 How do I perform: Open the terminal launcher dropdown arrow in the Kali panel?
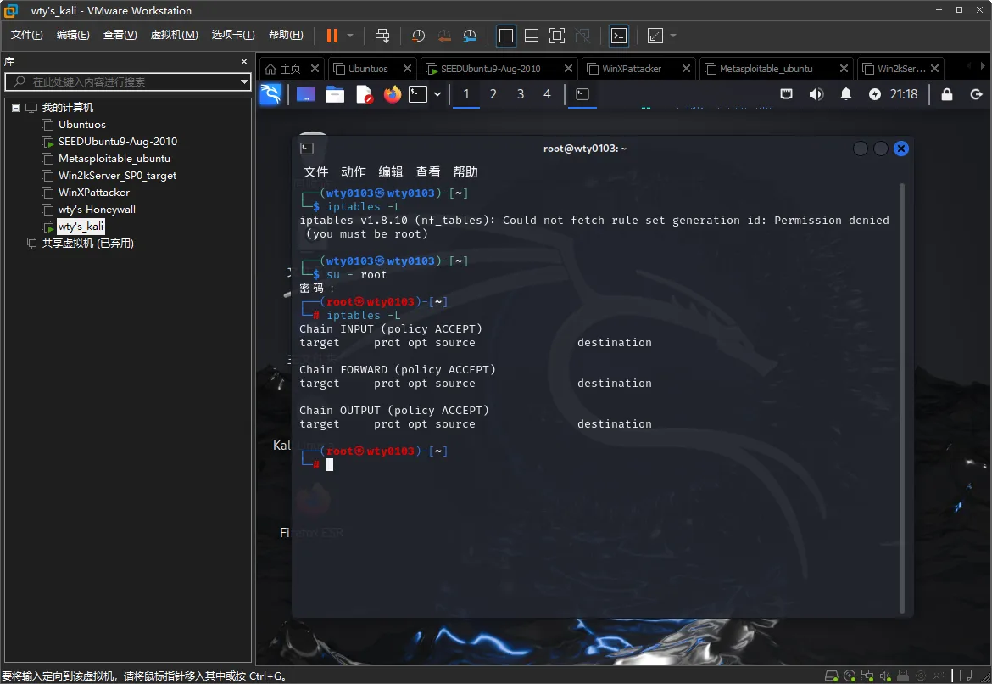[x=437, y=94]
